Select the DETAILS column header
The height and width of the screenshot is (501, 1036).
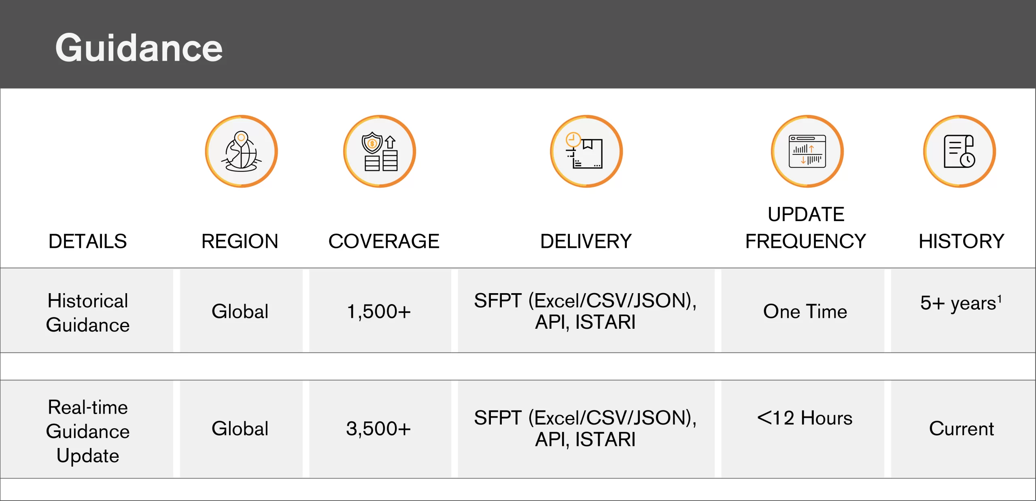[x=87, y=241]
